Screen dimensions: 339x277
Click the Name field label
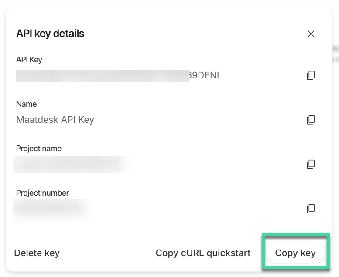point(27,104)
